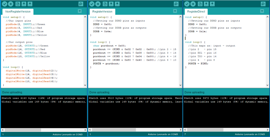Click 'Done uploading.' status in RegisterDirect window
This screenshot has height=137, width=270.
(195, 92)
